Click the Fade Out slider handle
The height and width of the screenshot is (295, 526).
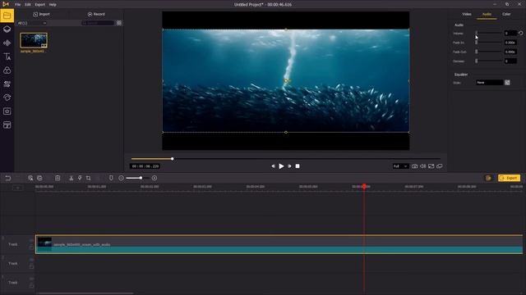coord(477,52)
